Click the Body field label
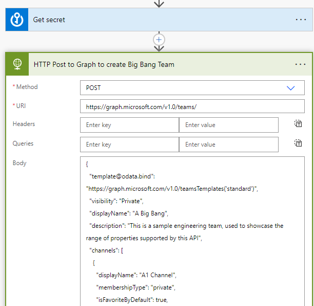The width and height of the screenshot is (314, 306). 19,163
